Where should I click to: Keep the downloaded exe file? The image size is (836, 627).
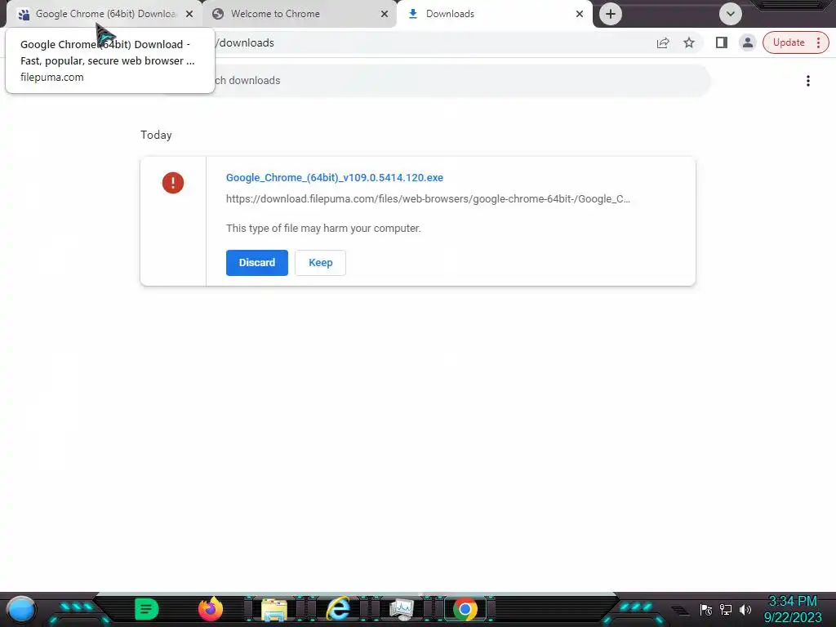point(320,263)
